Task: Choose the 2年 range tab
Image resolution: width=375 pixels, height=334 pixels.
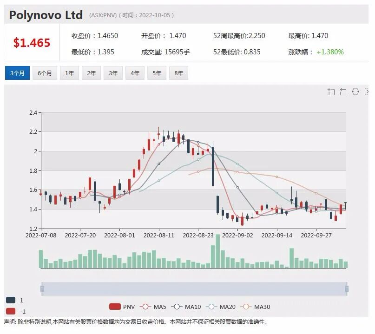Action: click(x=91, y=73)
